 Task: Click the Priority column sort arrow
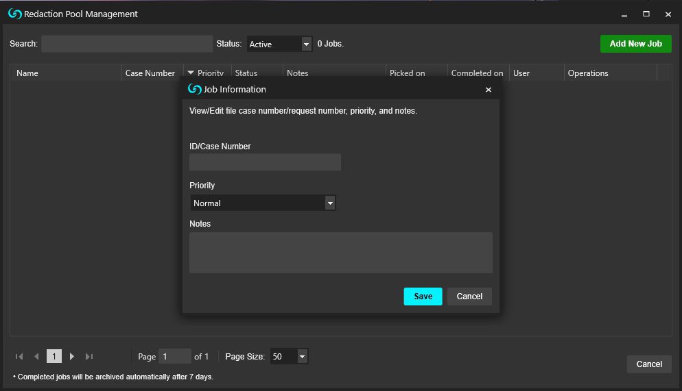[x=191, y=73]
